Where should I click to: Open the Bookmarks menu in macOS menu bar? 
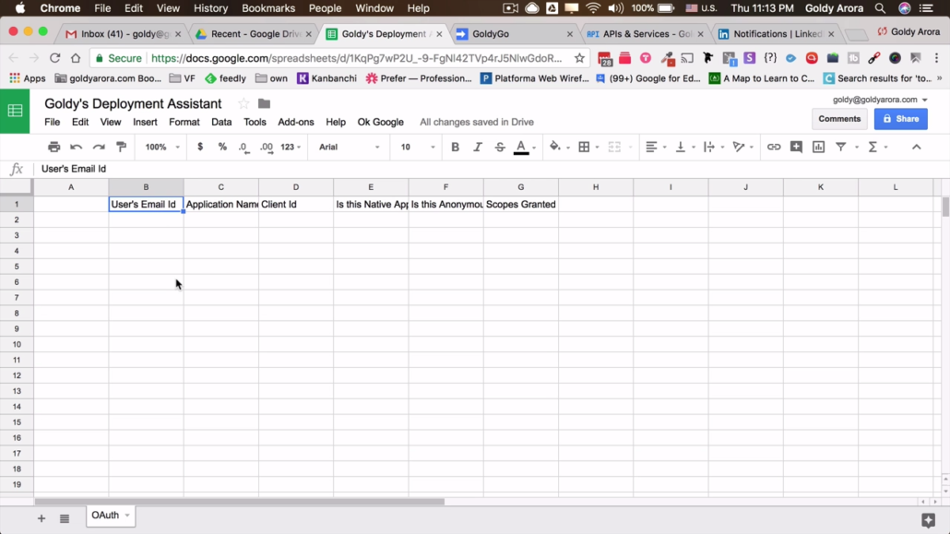tap(267, 8)
